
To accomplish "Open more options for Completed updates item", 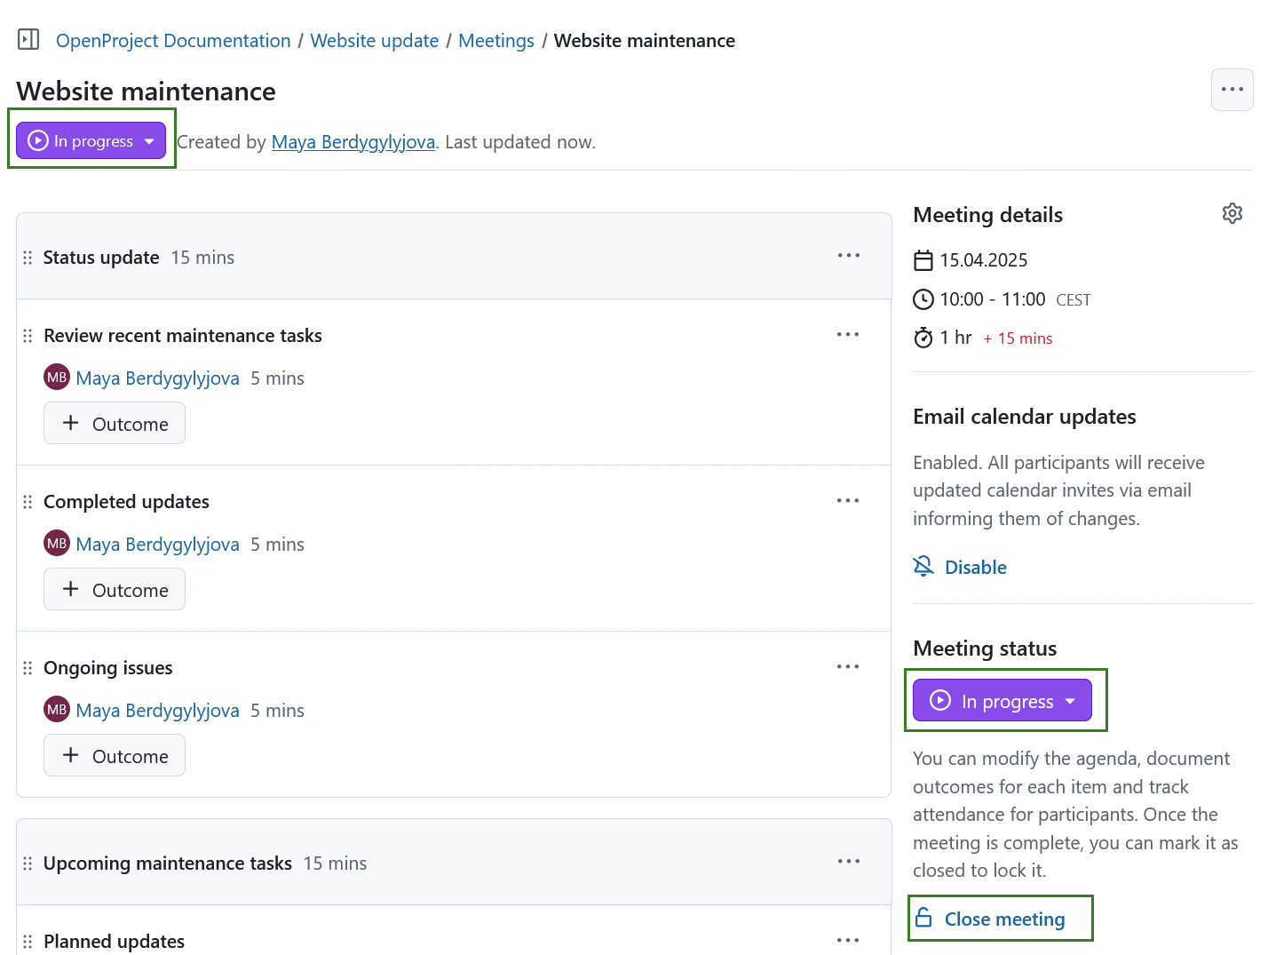I will click(x=847, y=501).
